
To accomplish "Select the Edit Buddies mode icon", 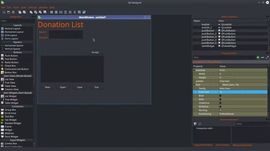I will pyautogui.click(x=40, y=12).
